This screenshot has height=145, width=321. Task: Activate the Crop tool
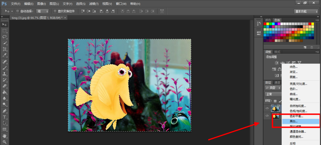(x=5, y=49)
